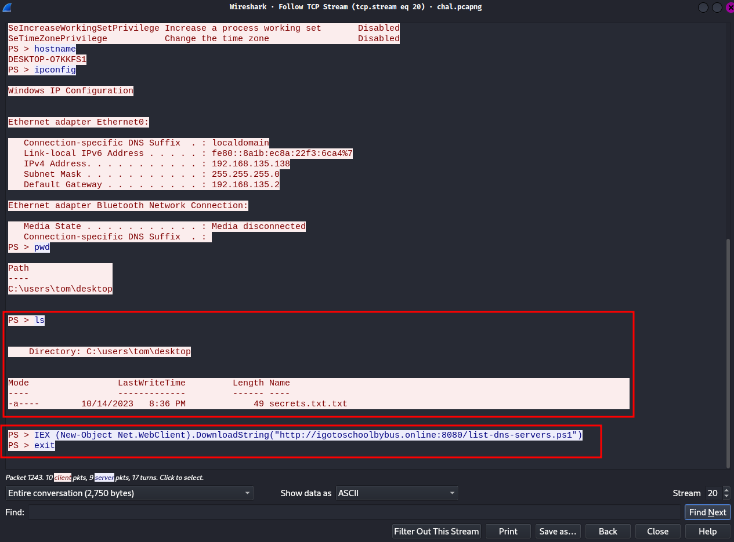Click the vertical scrollbar of stream view
The image size is (734, 542).
[728, 354]
